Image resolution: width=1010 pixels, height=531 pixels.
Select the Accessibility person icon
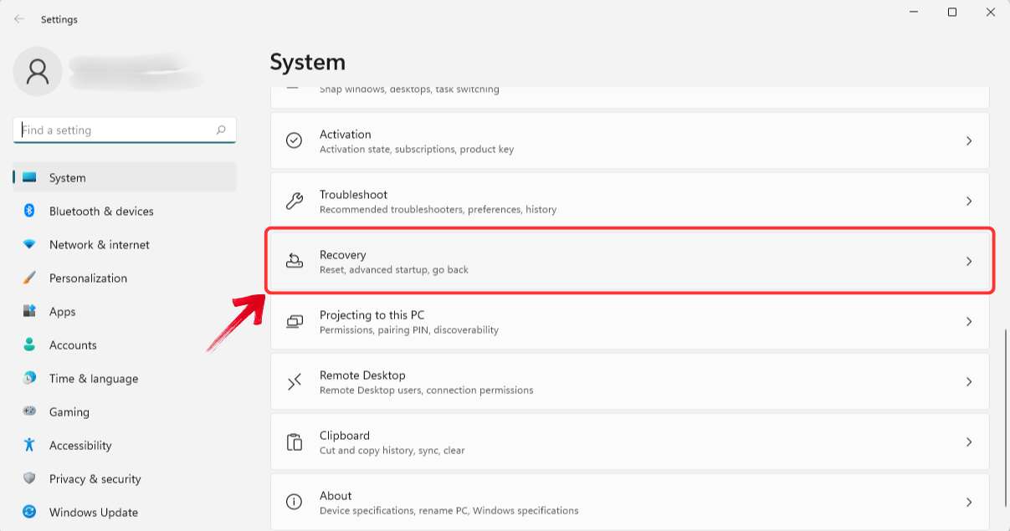click(32, 445)
